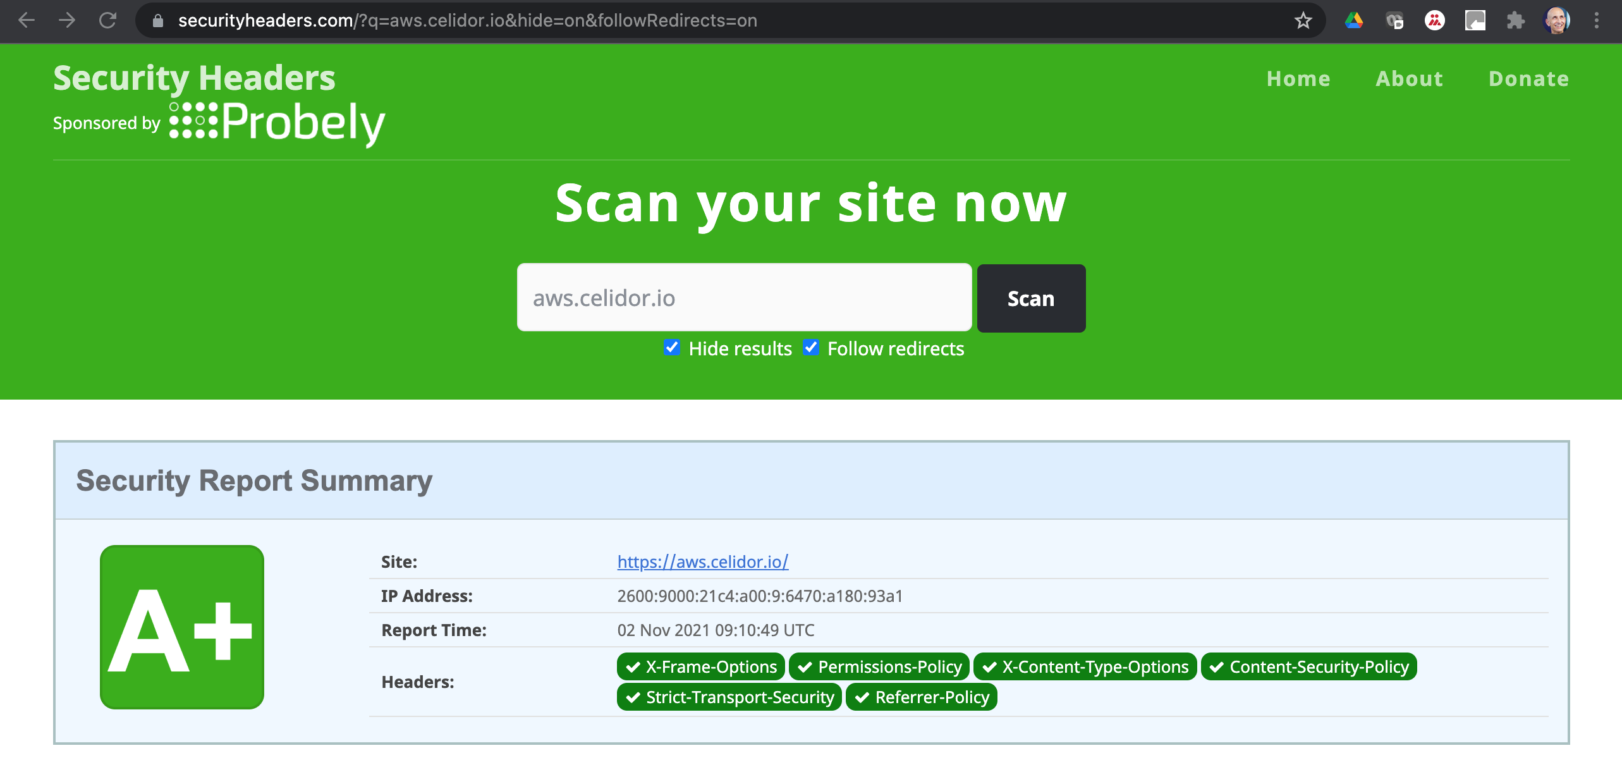Go to the Home nav item
This screenshot has width=1622, height=760.
(x=1298, y=78)
